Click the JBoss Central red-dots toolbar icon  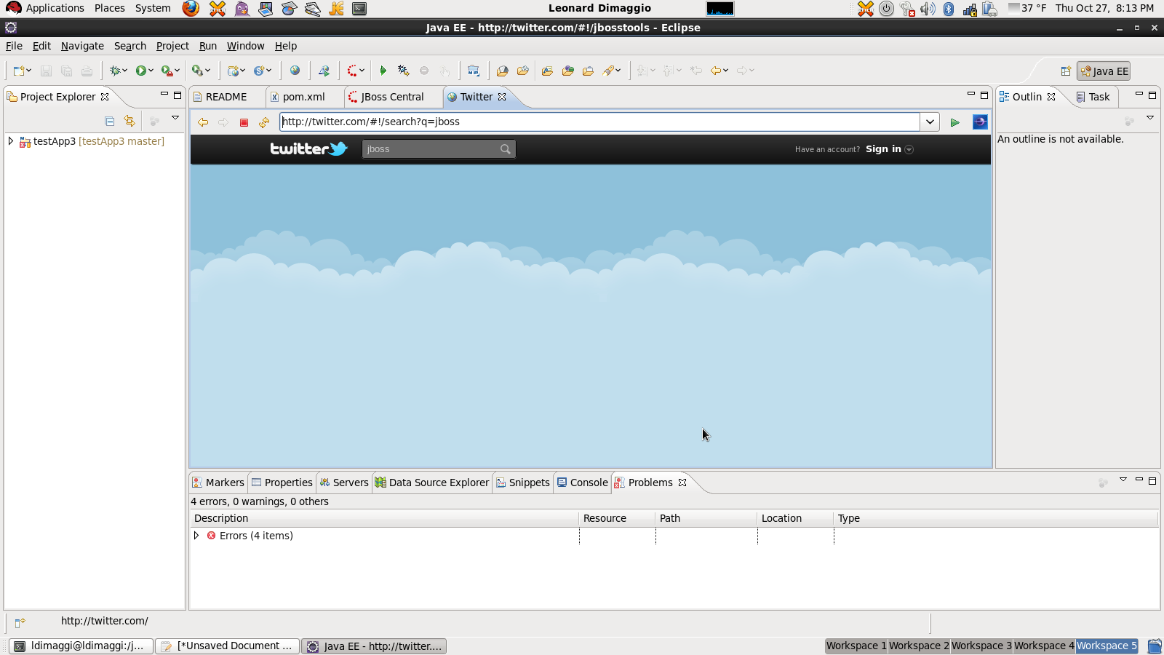click(352, 71)
